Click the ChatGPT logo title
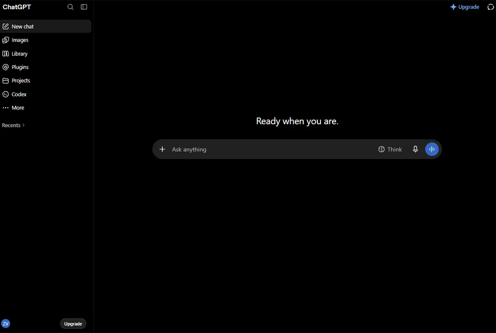 pos(17,7)
